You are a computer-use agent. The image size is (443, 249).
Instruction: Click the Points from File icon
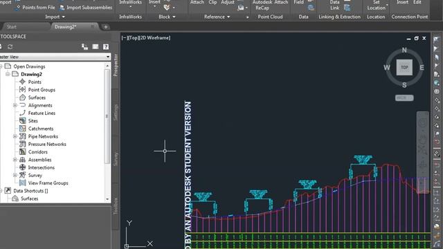point(17,8)
